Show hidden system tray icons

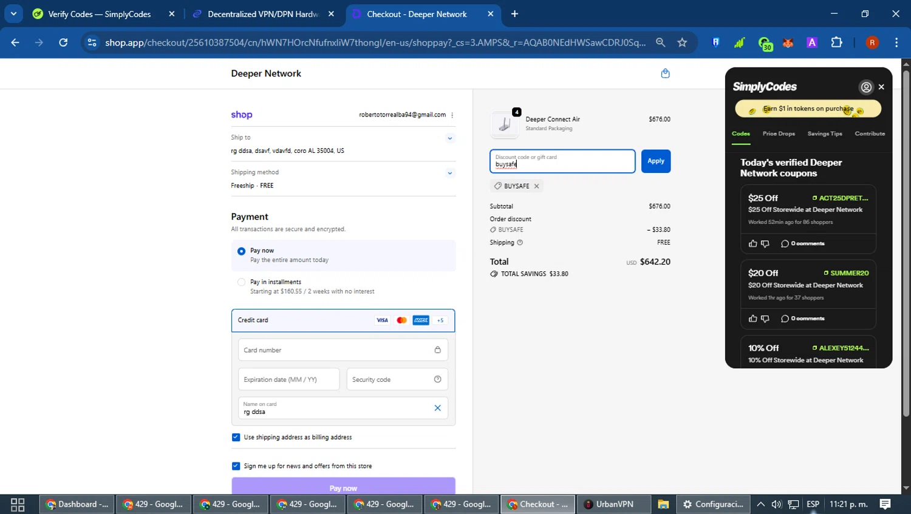click(760, 504)
